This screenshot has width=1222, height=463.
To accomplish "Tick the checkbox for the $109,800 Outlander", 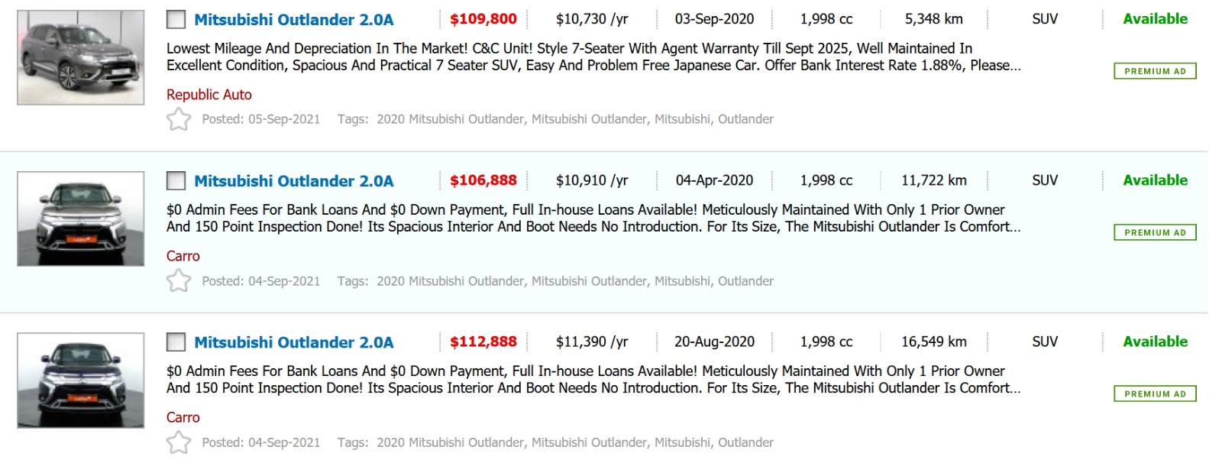I will 176,20.
